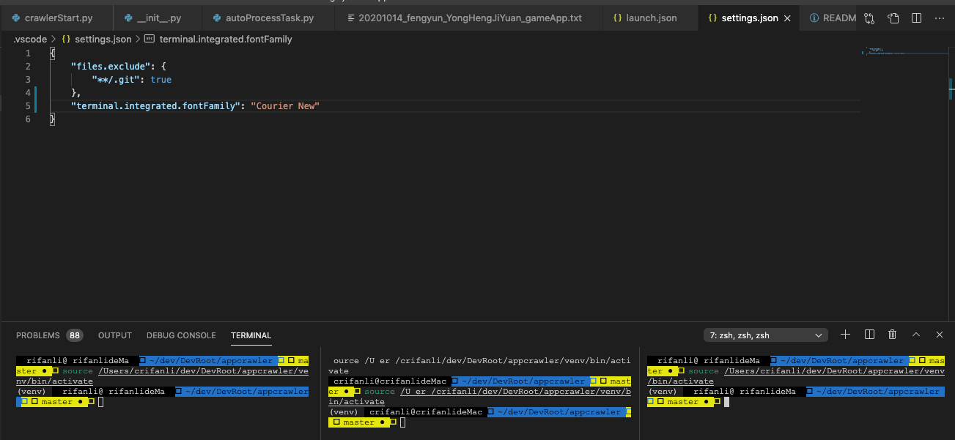955x440 pixels.
Task: Click line number 5 in the gutter
Action: pyautogui.click(x=28, y=106)
